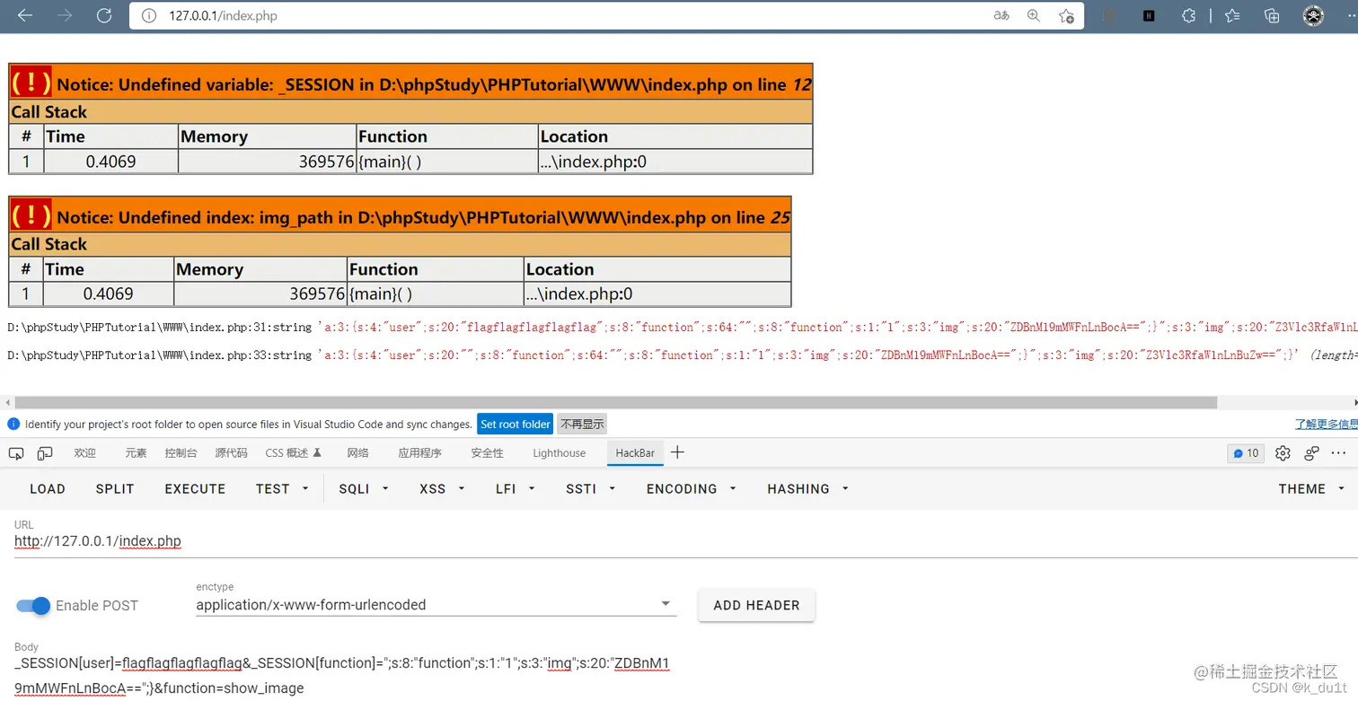Viewport: 1358px width, 701px height.
Task: Click the SPLIT button
Action: click(x=115, y=488)
